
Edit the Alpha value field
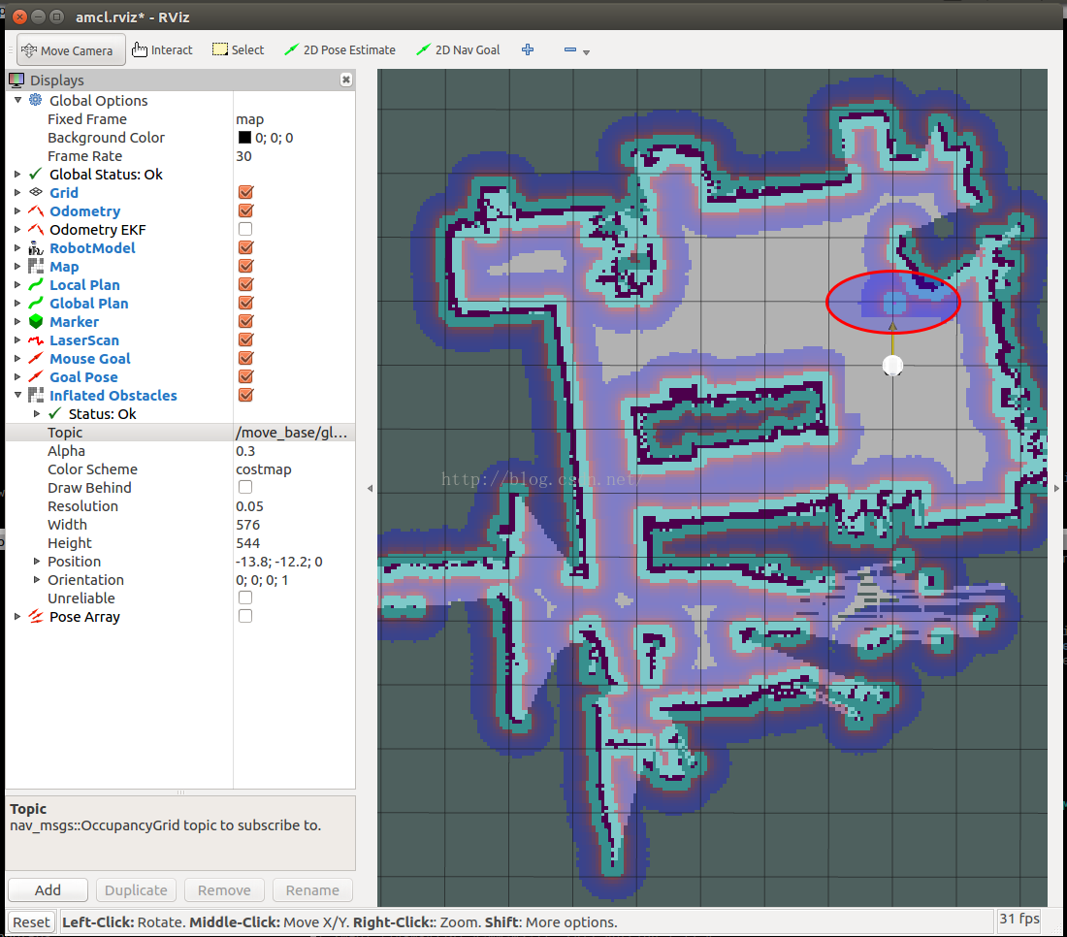click(291, 451)
